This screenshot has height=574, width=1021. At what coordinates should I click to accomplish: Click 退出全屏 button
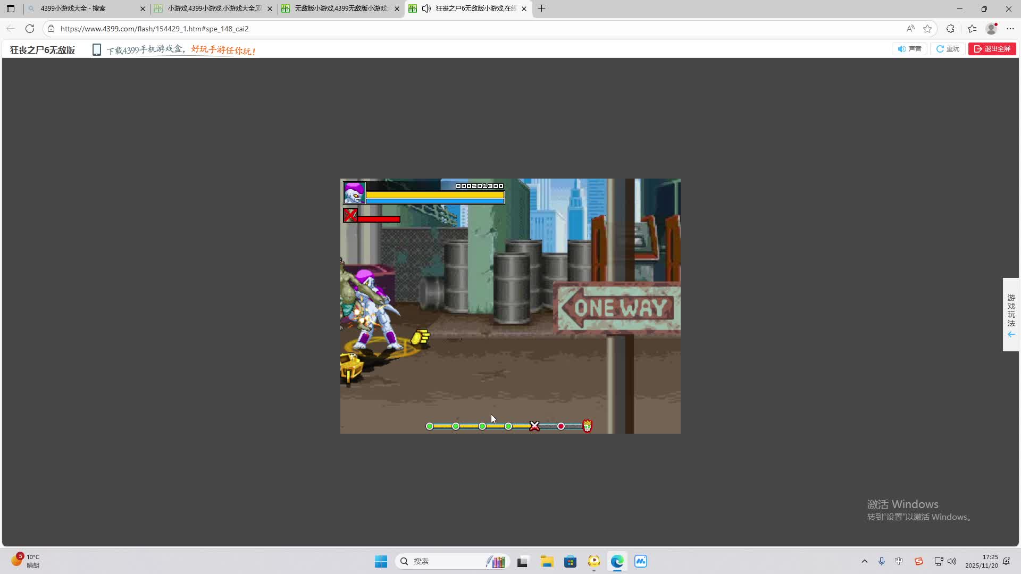992,49
